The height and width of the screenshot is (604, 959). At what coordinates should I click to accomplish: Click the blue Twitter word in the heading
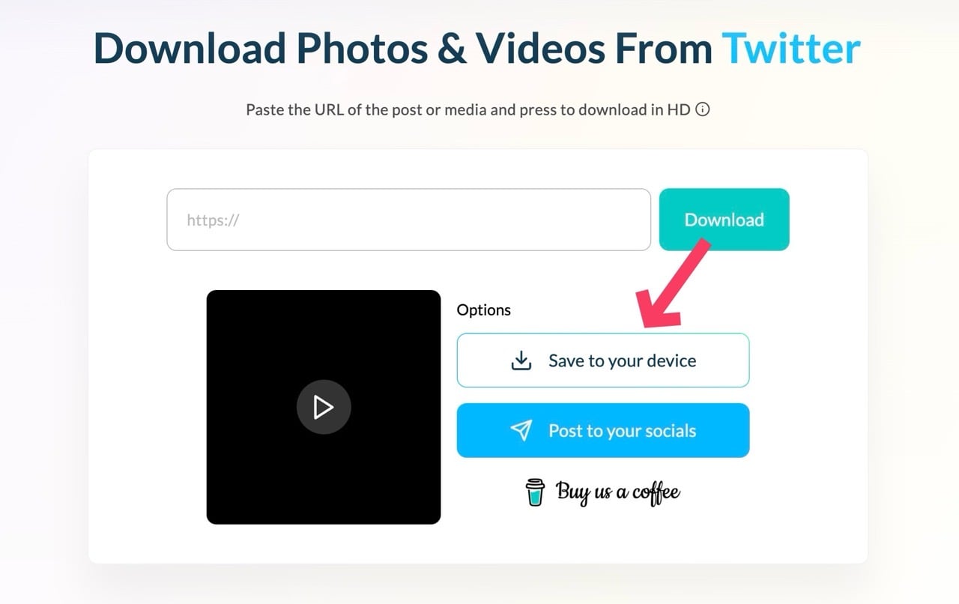pos(791,48)
